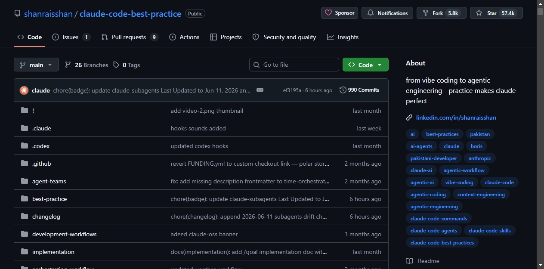
Task: Expand the green Code dropdown button
Action: 365,65
